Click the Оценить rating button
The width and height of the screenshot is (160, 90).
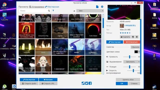point(125,37)
